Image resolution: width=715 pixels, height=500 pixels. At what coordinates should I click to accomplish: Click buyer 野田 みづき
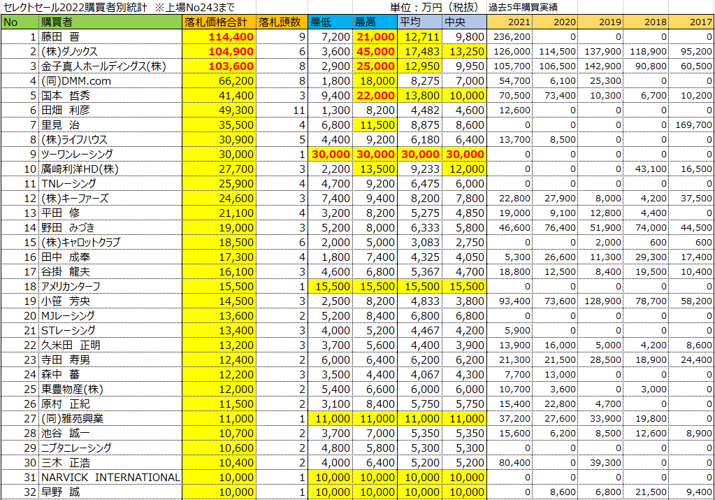coord(68,228)
